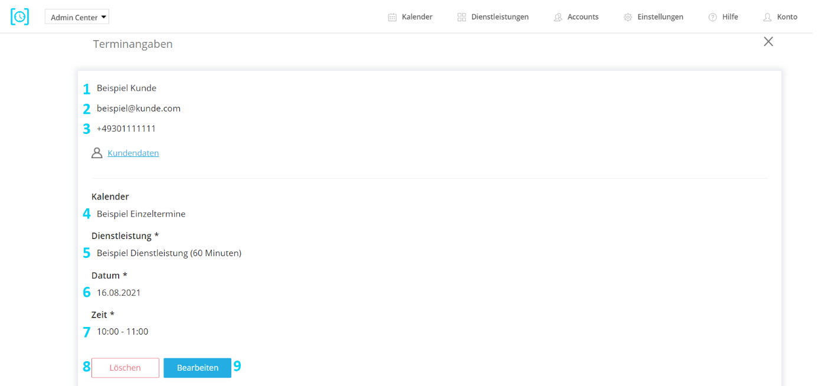This screenshot has width=818, height=386.
Task: Select the email beispiel@kunde.com
Action: [139, 109]
